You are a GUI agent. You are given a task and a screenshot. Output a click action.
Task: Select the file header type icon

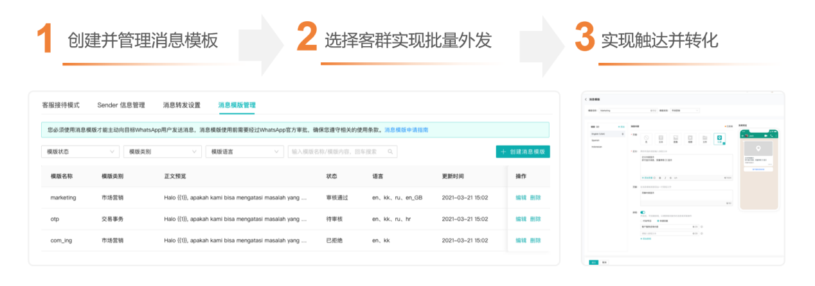[704, 138]
